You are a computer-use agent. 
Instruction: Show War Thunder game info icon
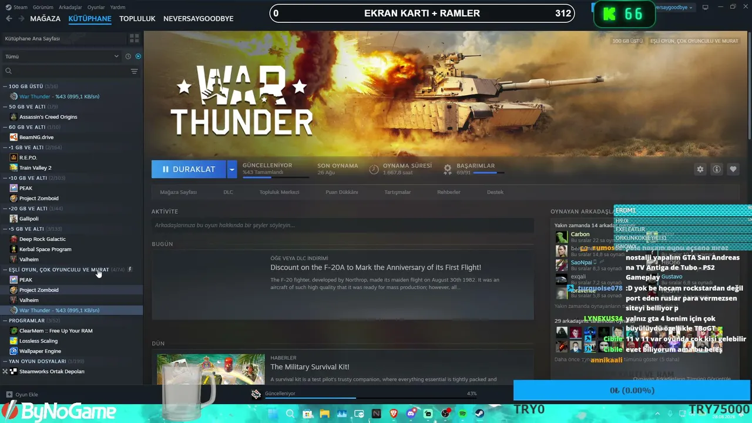click(717, 169)
